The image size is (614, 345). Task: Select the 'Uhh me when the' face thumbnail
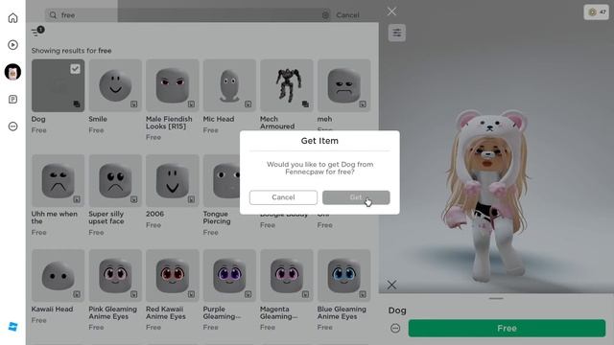(x=58, y=181)
